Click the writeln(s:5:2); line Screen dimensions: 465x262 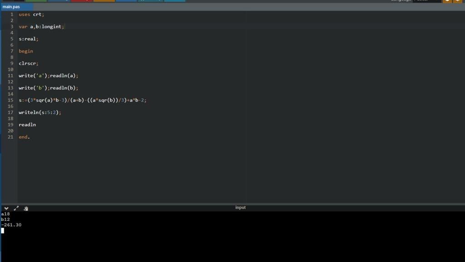coord(40,112)
